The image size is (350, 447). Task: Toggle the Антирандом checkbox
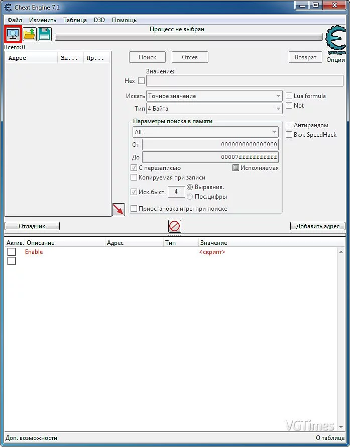289,125
